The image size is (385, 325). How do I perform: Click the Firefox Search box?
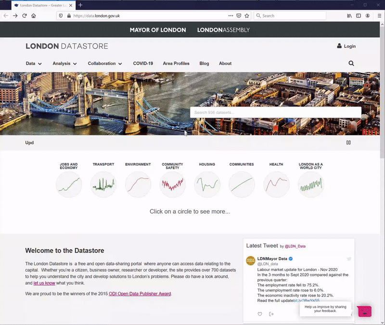pyautogui.click(x=290, y=16)
